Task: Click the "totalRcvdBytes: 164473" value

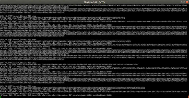Action: tap(102, 90)
